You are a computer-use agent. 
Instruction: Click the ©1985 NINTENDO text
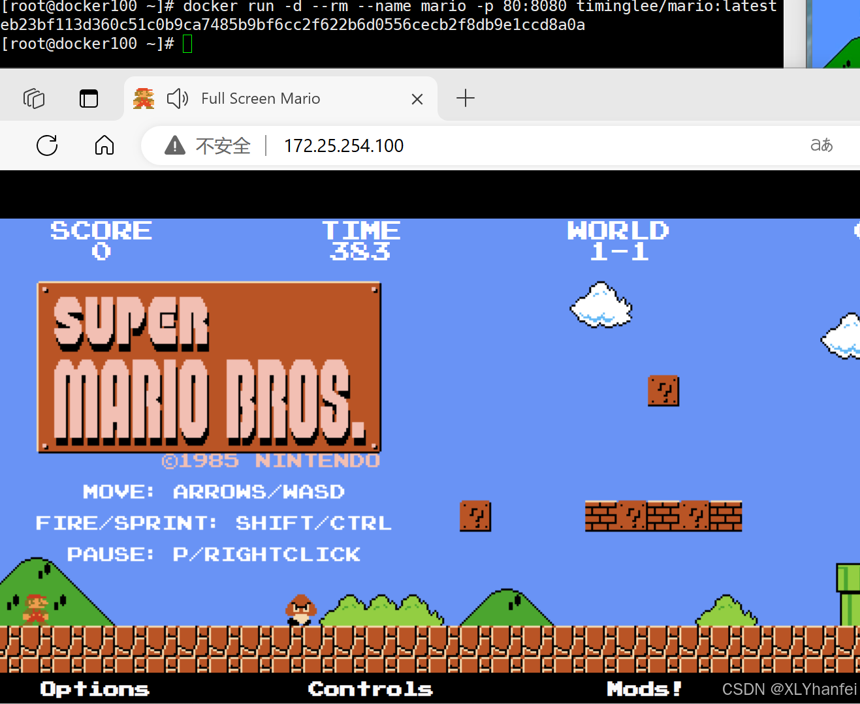coord(271,461)
